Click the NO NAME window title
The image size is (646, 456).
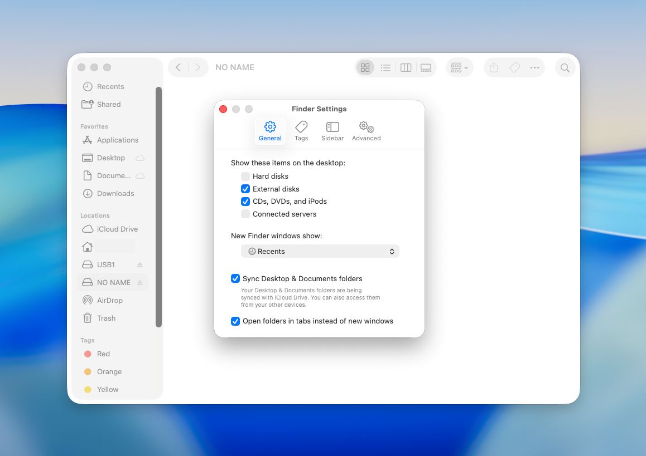(x=235, y=67)
